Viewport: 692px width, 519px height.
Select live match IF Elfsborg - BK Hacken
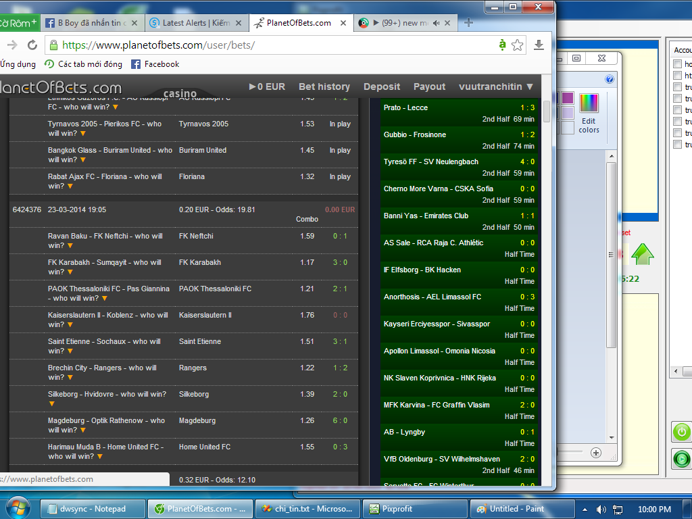[459, 275]
